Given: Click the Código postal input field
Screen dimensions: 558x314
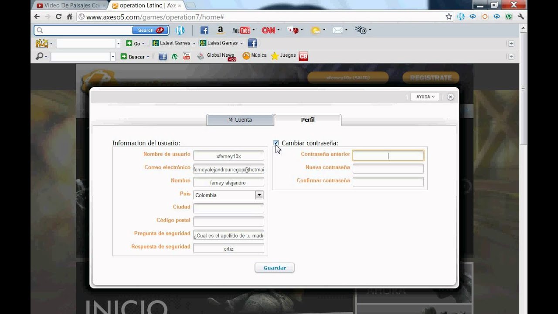Looking at the screenshot, I should [x=228, y=222].
